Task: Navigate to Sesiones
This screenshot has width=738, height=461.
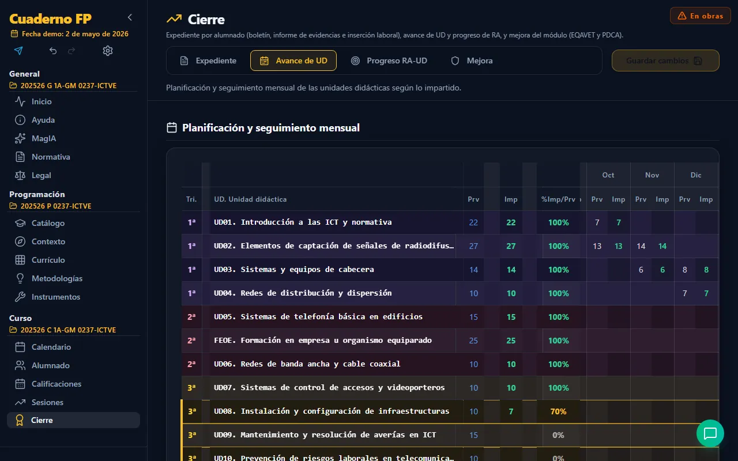Action: pyautogui.click(x=73, y=402)
